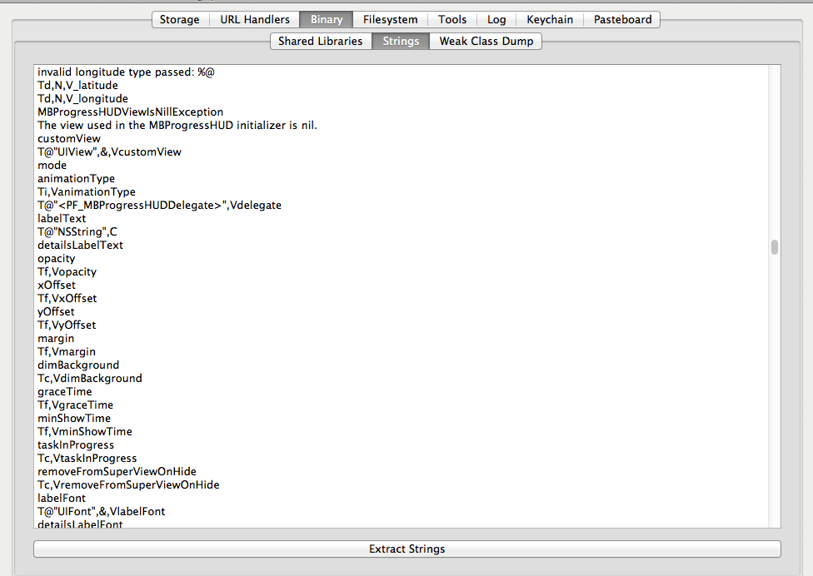
Task: Go to the Filesystem tab
Action: (390, 19)
